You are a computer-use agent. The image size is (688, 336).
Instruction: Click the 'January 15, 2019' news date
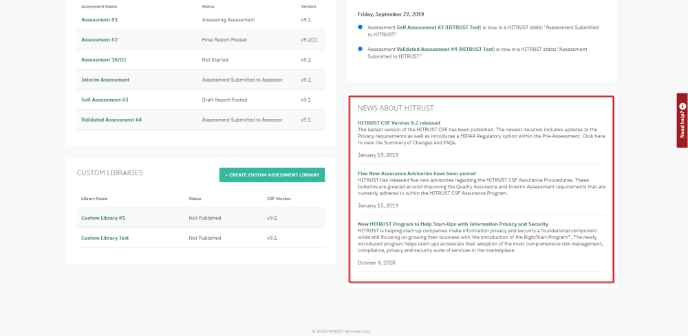(378, 205)
